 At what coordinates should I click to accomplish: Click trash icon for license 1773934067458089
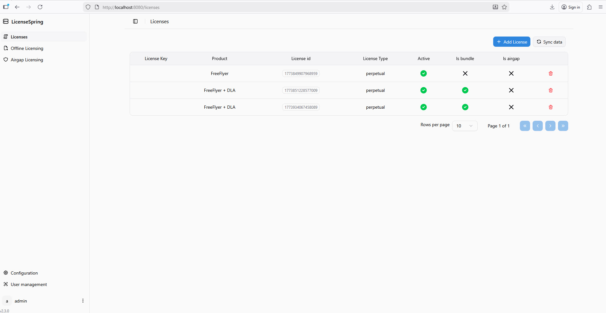pos(550,107)
